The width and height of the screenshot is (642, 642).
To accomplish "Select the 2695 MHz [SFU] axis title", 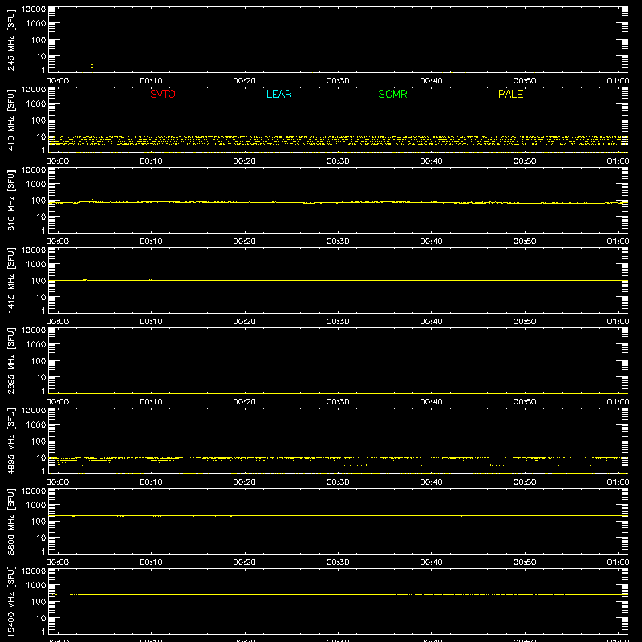I will click(10, 360).
